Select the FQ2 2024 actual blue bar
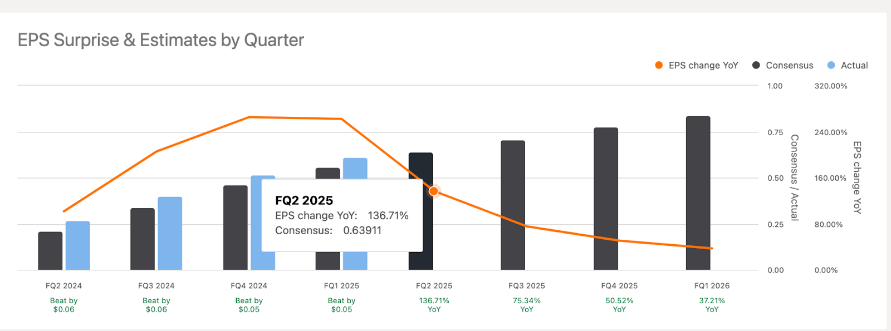Image resolution: width=891 pixels, height=331 pixels. [77, 245]
